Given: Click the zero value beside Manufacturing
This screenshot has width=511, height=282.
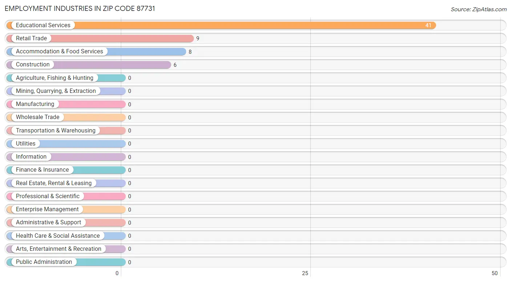Looking at the screenshot, I should (x=129, y=104).
